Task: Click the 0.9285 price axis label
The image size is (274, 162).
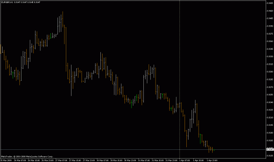Action: coord(270,79)
